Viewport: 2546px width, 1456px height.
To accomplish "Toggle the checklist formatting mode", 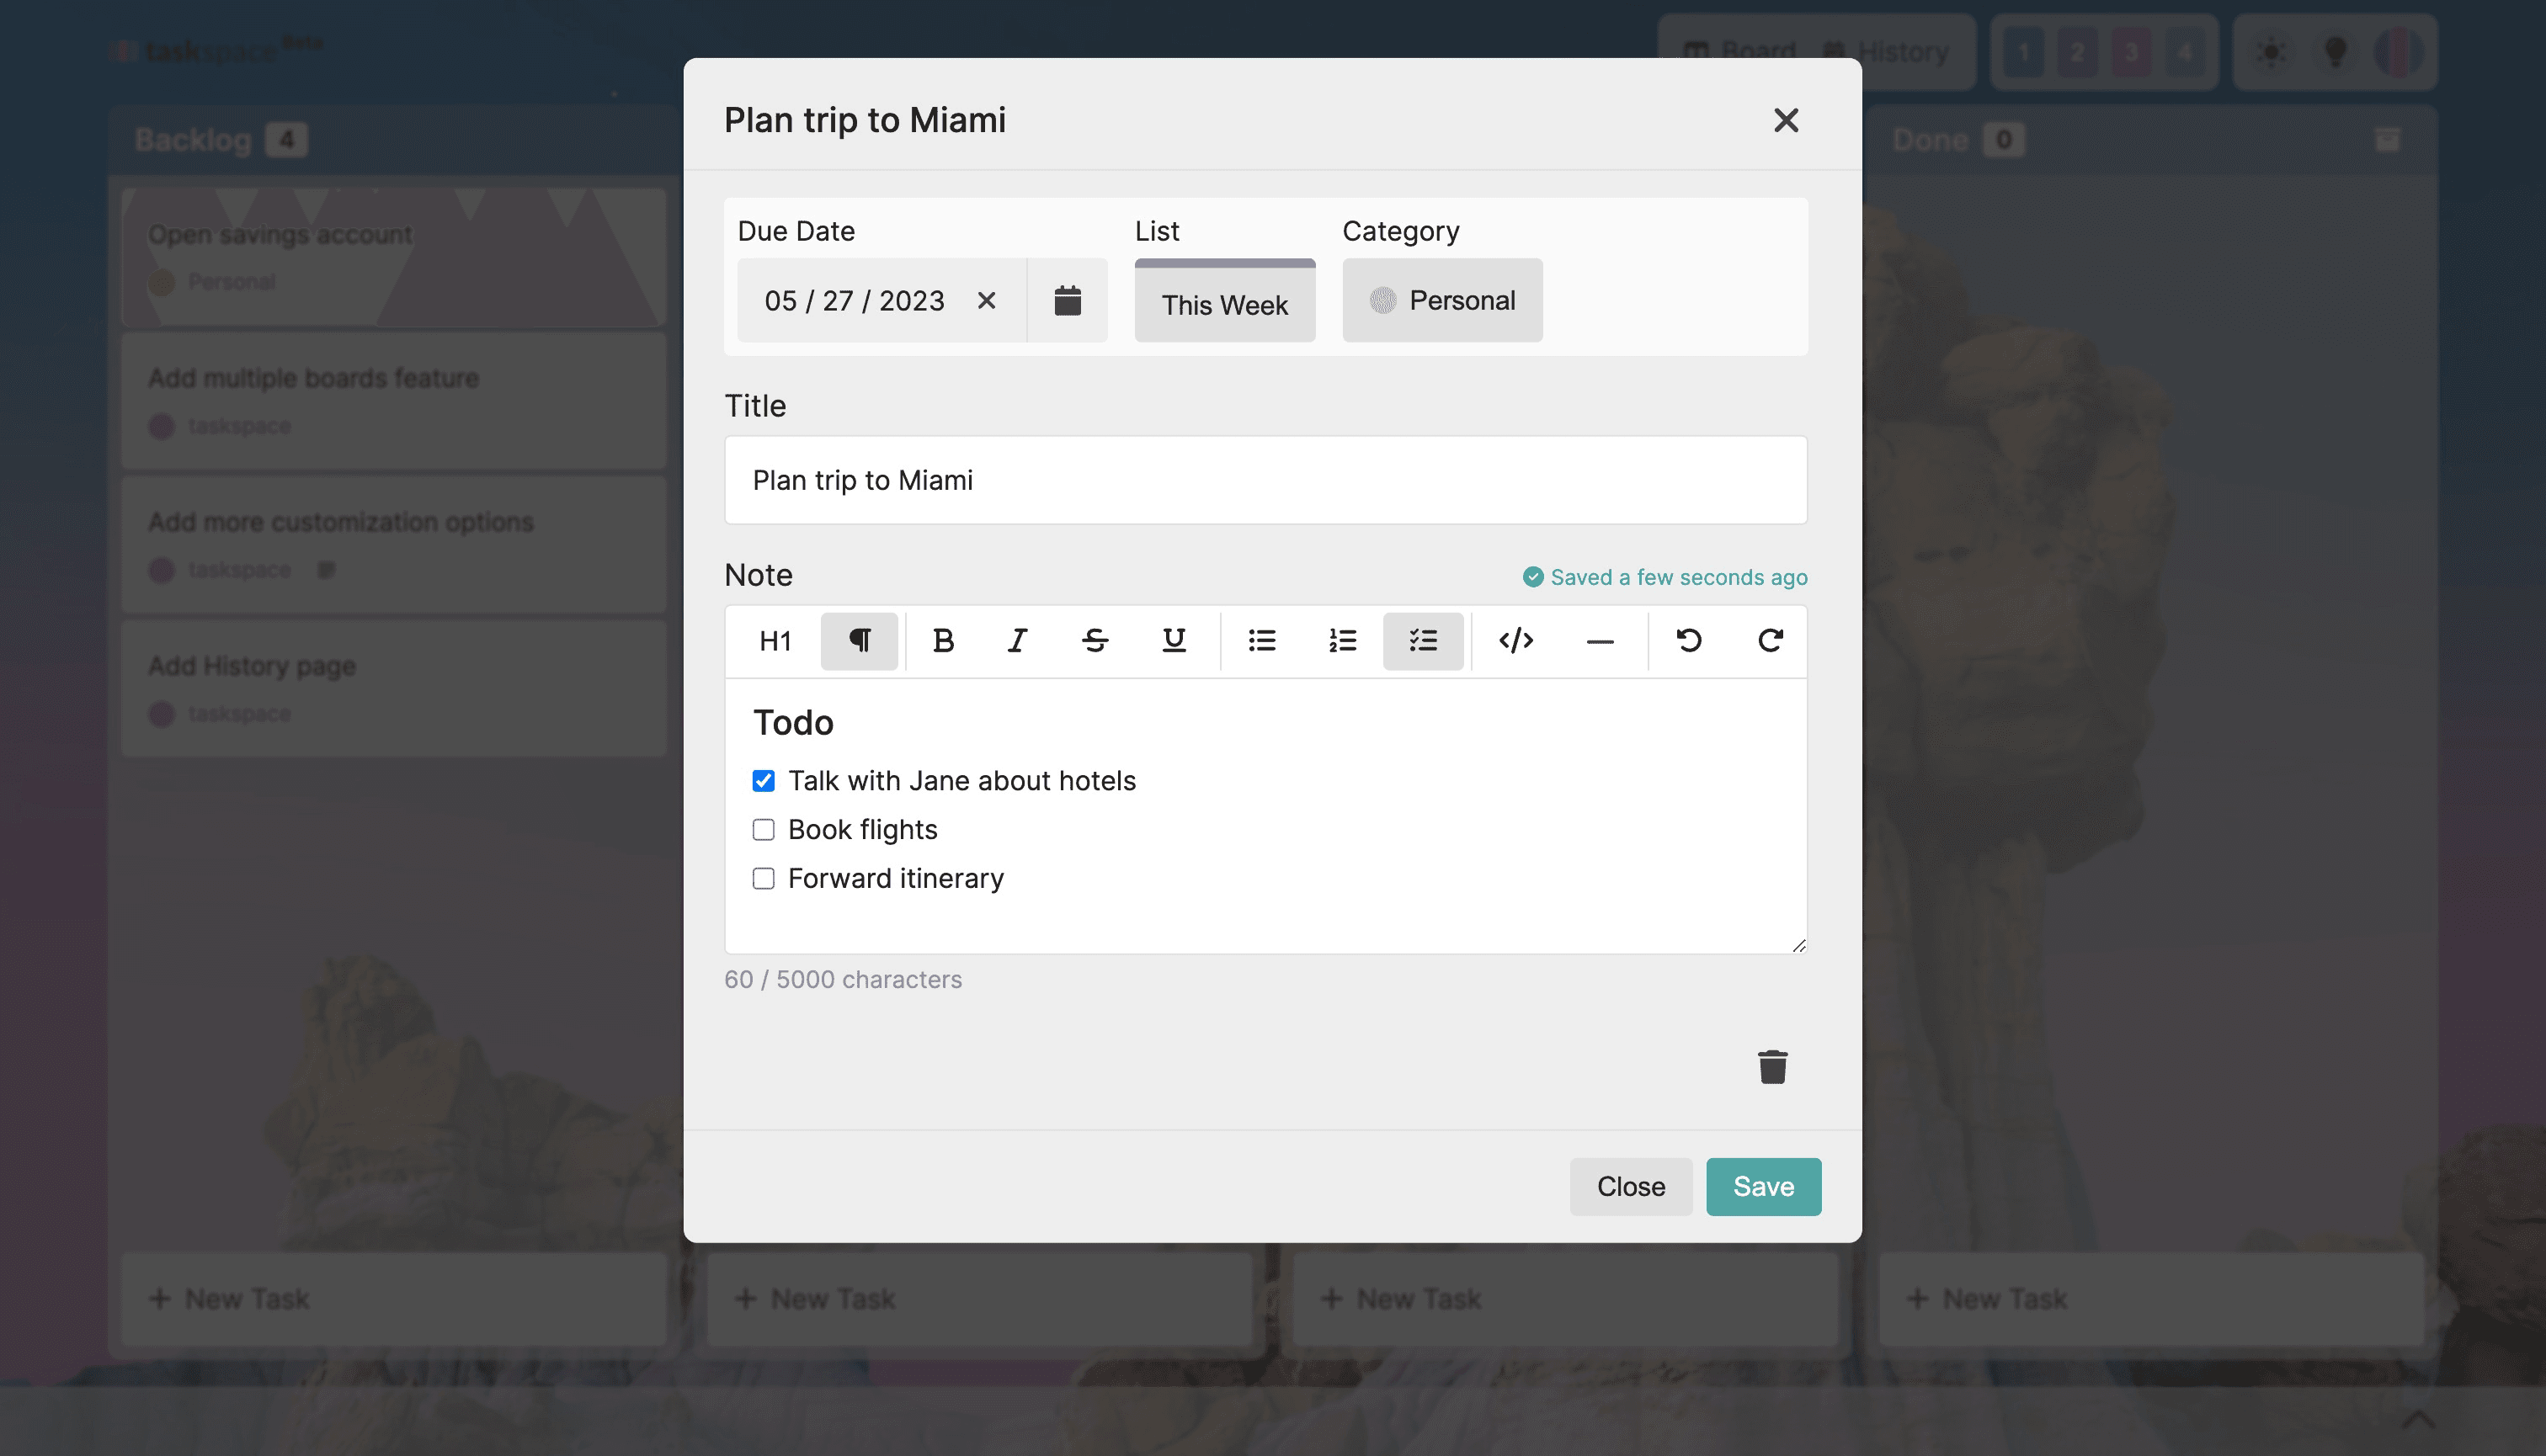I will click(1423, 641).
